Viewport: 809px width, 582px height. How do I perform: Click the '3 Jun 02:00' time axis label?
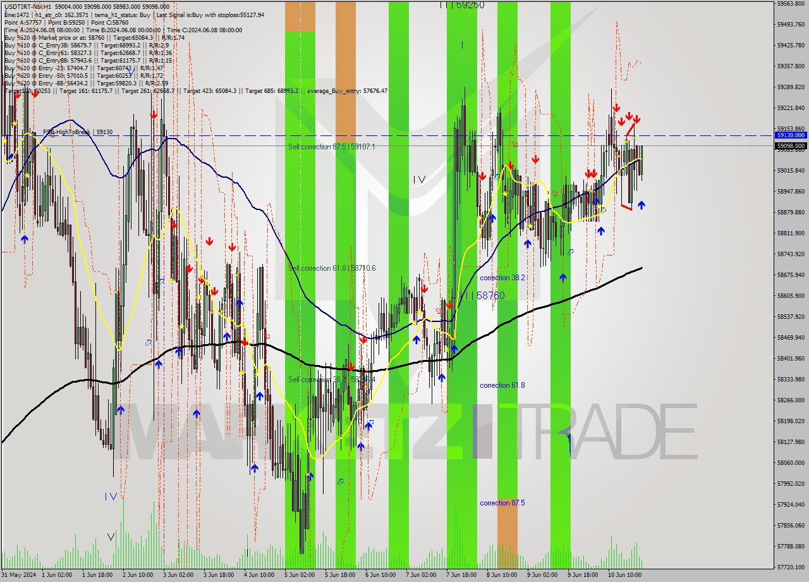pos(178,575)
